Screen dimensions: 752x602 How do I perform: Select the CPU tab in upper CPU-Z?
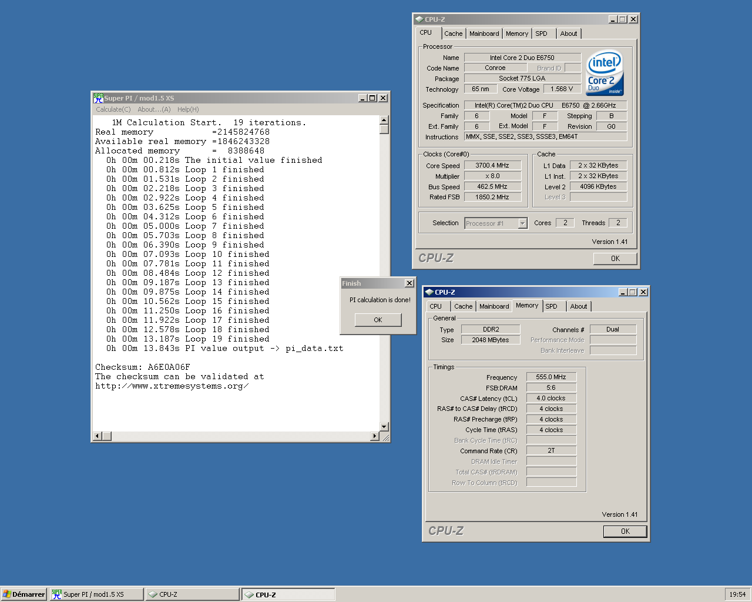428,32
